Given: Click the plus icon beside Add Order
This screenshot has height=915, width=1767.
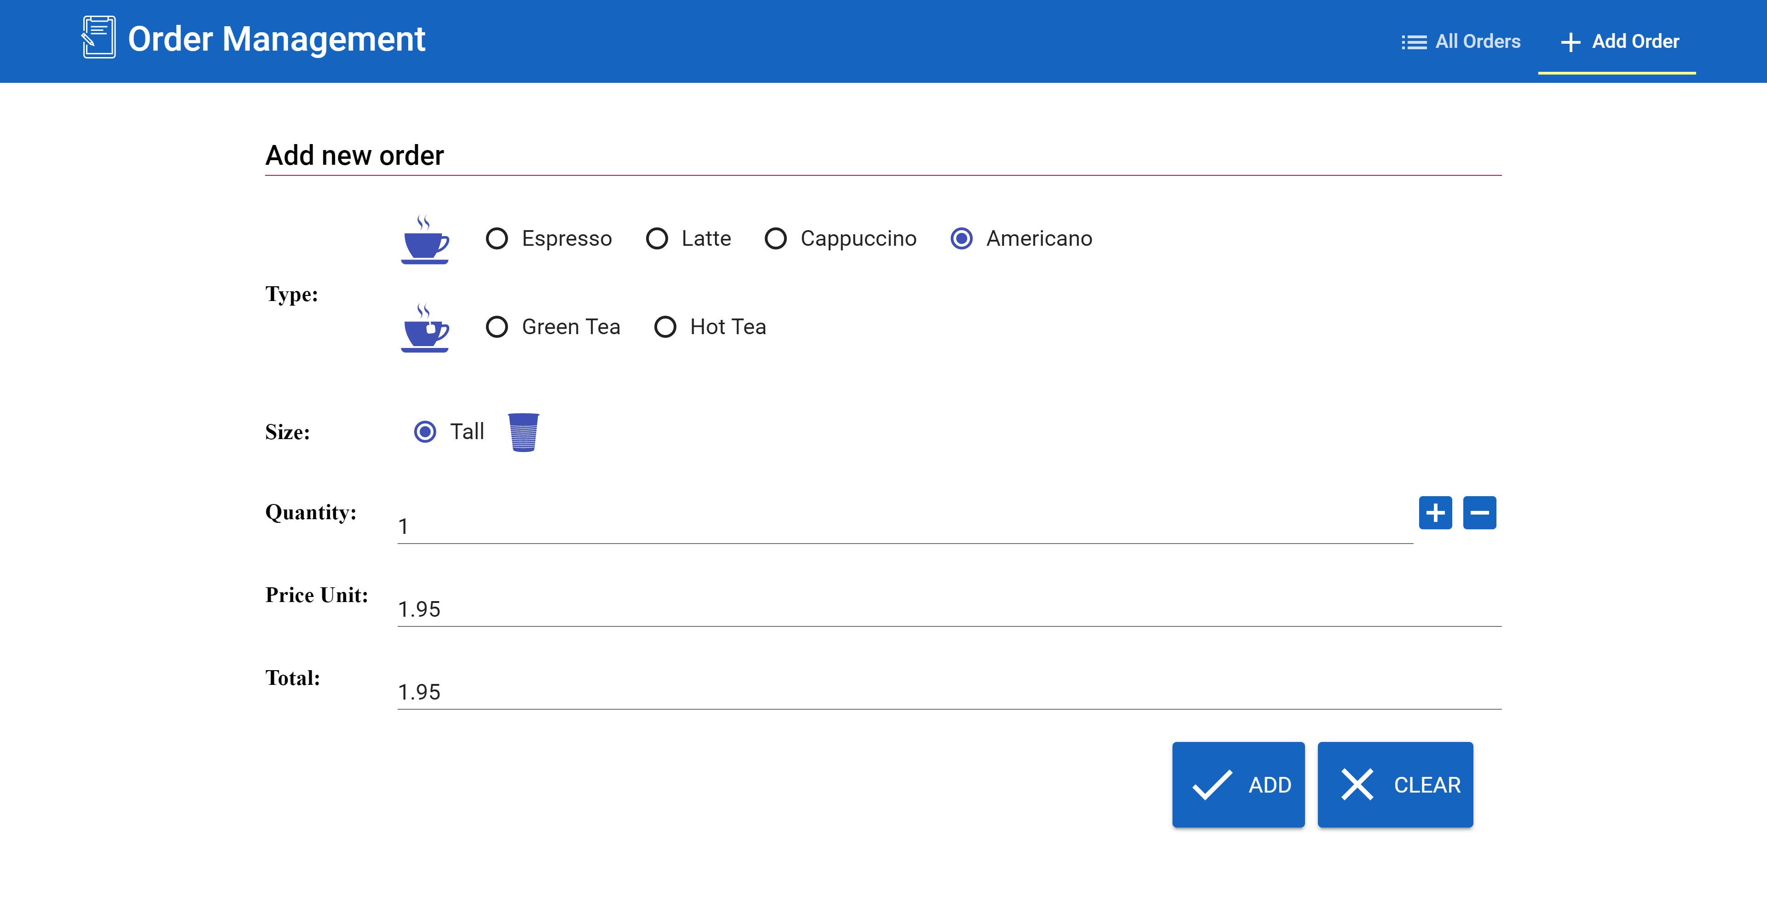Looking at the screenshot, I should click(1570, 42).
